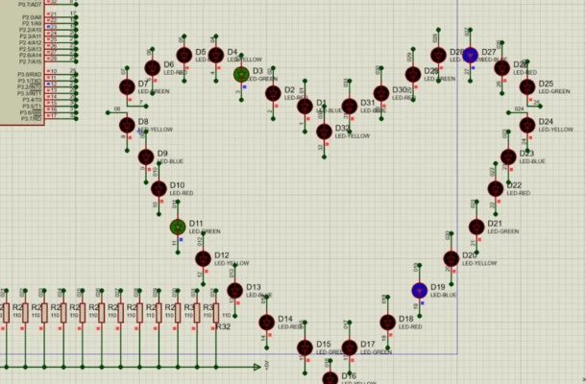Viewport: 586px width, 384px height.
Task: Select the LED D18 component
Action: 387,323
